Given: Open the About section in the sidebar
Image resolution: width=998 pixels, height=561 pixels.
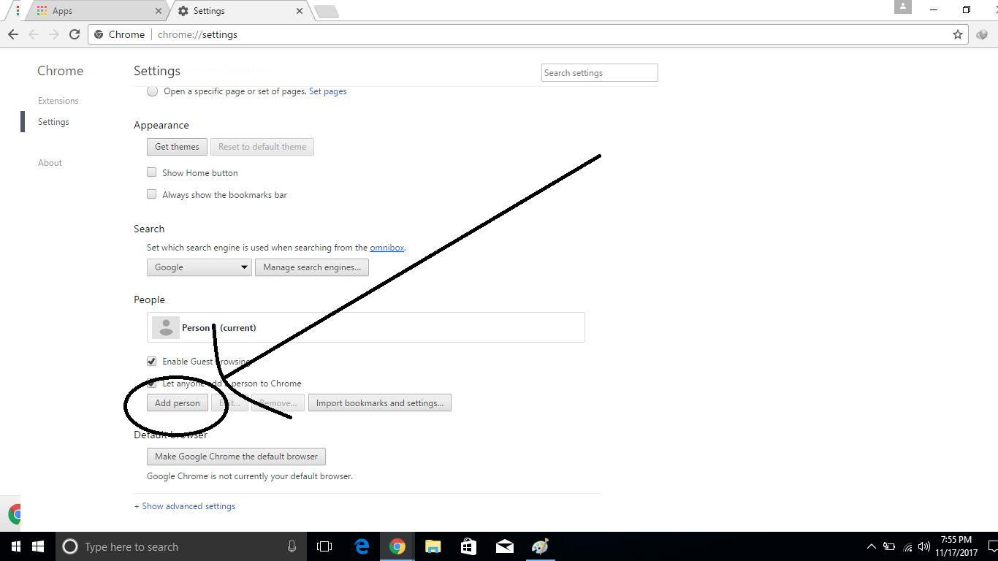Looking at the screenshot, I should [x=49, y=162].
